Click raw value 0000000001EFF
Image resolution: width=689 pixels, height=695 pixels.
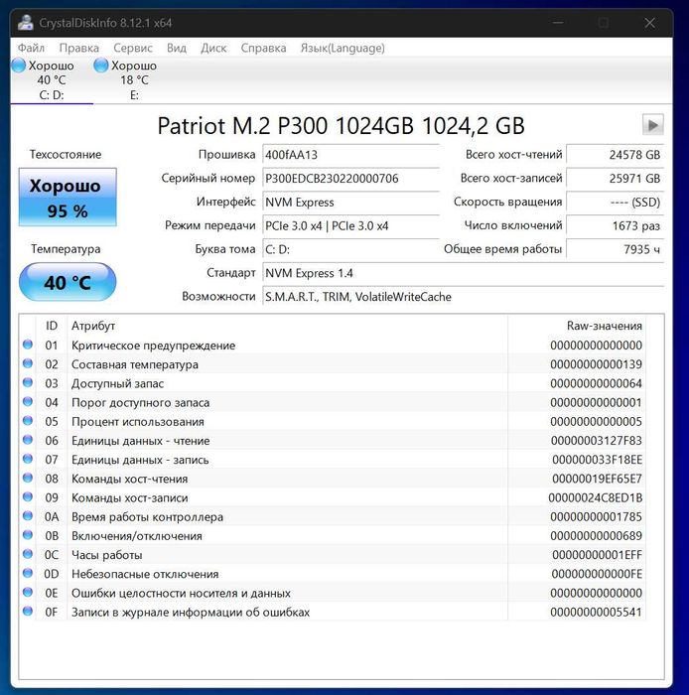(x=597, y=554)
